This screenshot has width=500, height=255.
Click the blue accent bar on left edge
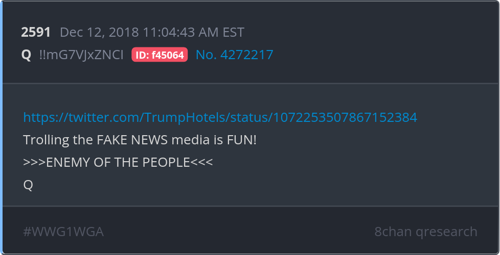tap(1, 127)
